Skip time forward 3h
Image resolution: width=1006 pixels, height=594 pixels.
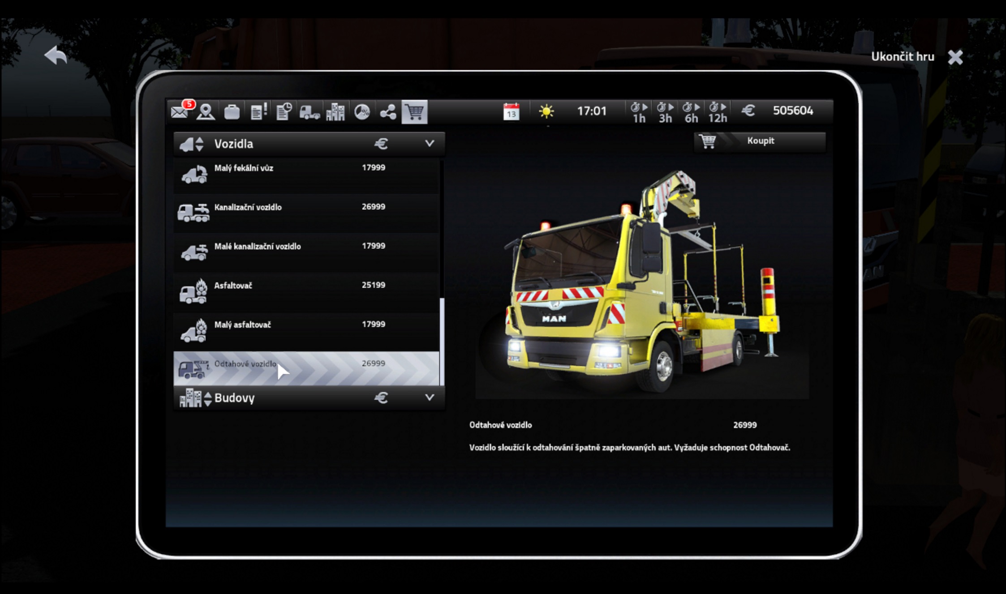tap(665, 112)
